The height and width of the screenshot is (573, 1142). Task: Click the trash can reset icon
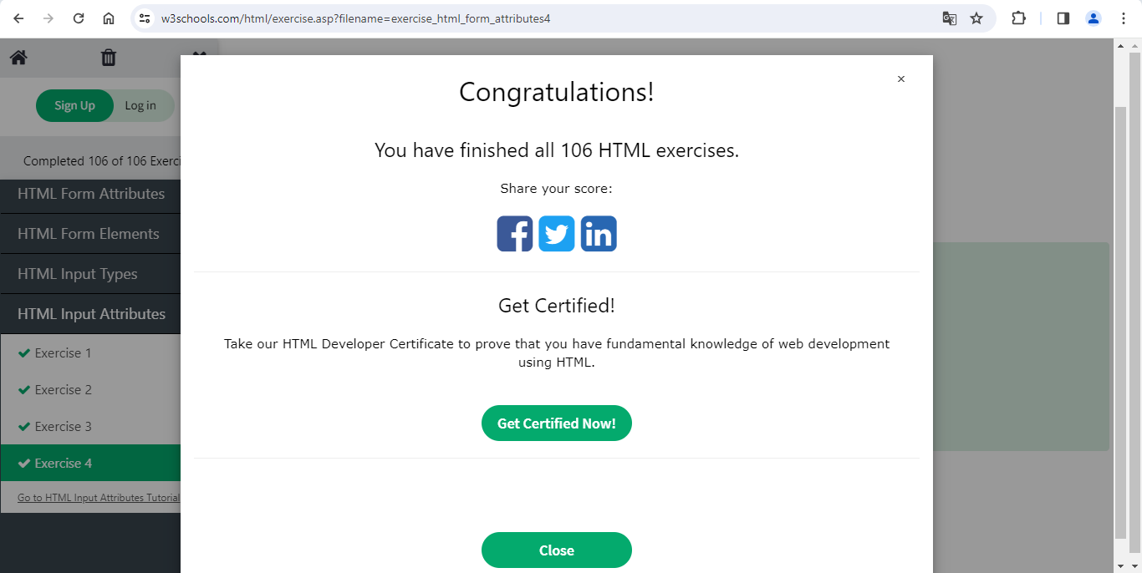109,58
